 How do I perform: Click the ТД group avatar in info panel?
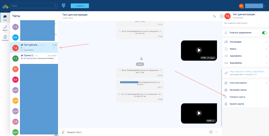coord(227,16)
